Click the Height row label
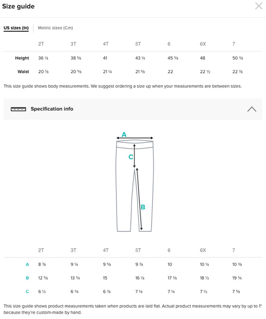The image size is (266, 319). click(x=22, y=58)
